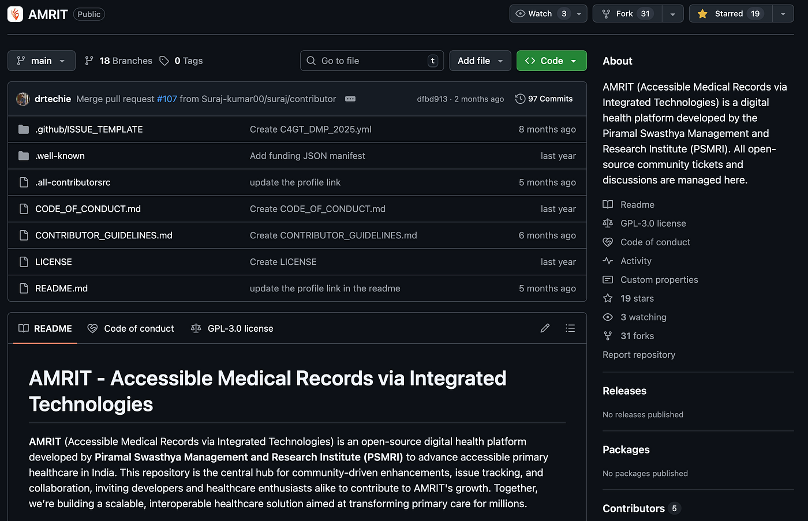Open the 0 Tags link
808x521 pixels.
click(181, 61)
